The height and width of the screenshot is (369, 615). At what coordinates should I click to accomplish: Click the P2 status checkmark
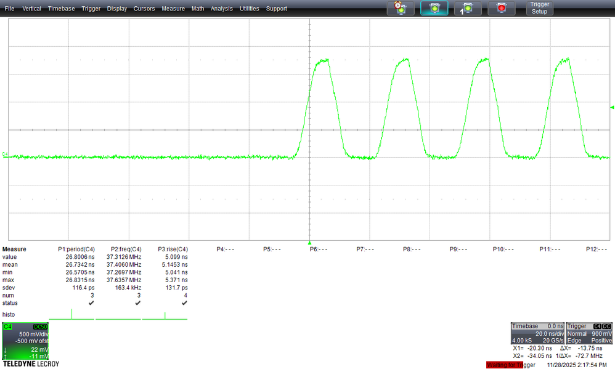pos(137,303)
